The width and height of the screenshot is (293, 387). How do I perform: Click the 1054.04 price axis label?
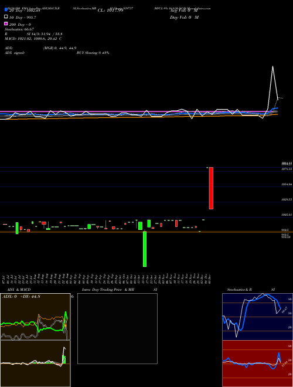(287, 184)
